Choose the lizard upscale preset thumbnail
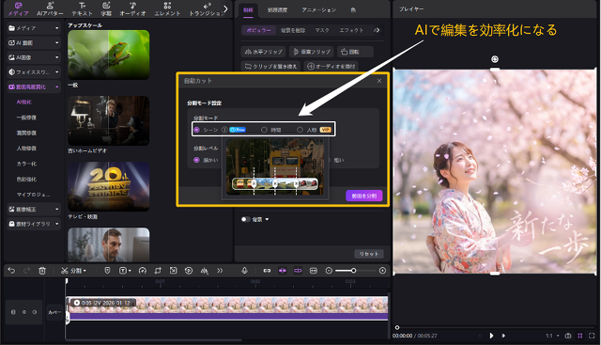Image resolution: width=601 pixels, height=345 pixels. (x=109, y=55)
